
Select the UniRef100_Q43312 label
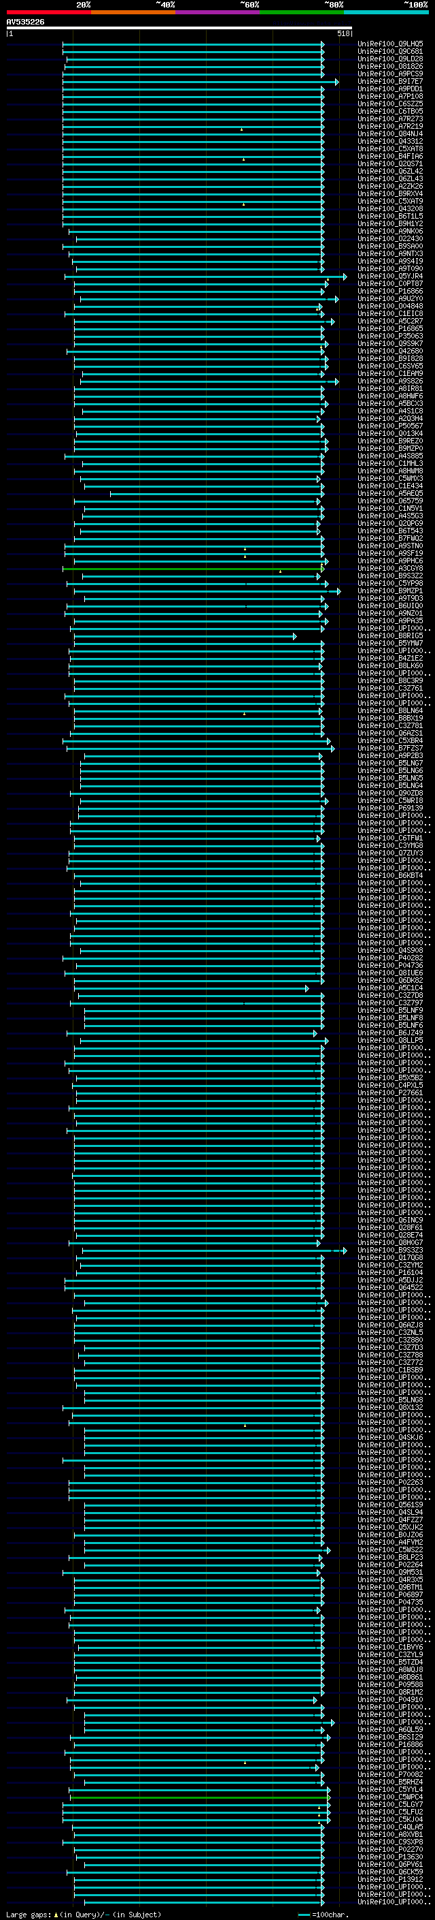point(390,141)
